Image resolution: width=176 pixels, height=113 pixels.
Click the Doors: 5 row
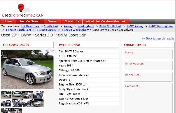point(88,80)
